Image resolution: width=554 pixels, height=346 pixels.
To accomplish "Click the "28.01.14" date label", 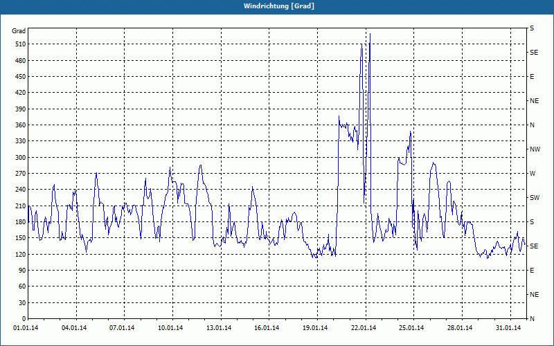I will [x=460, y=328].
